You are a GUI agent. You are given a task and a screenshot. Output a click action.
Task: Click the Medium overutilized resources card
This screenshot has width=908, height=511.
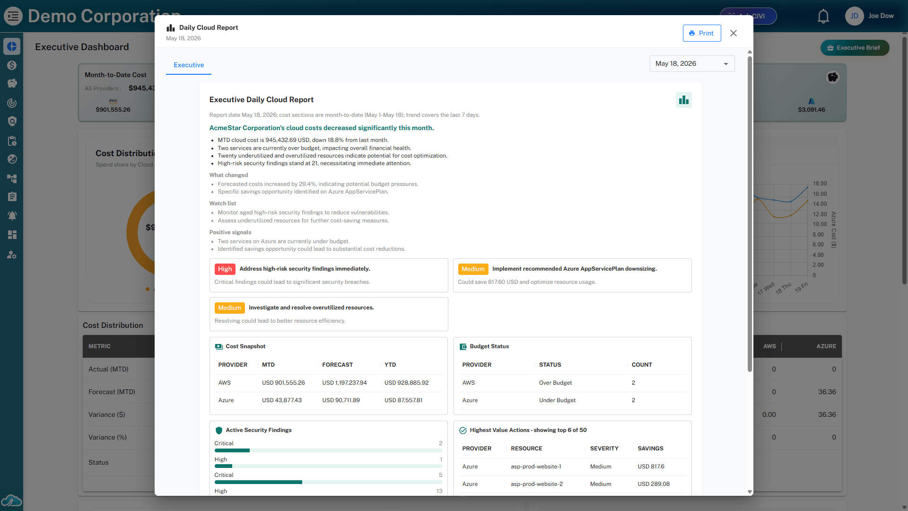pos(328,314)
